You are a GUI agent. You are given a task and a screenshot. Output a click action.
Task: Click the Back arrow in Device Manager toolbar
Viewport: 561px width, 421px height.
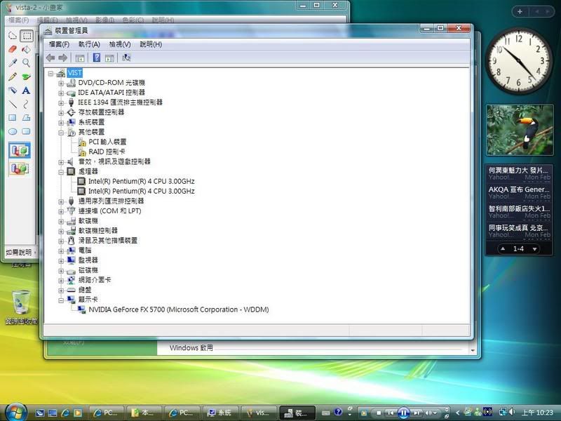[50, 58]
